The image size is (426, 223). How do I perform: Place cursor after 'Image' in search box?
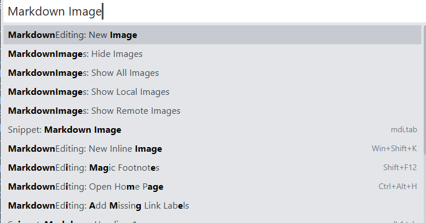102,11
